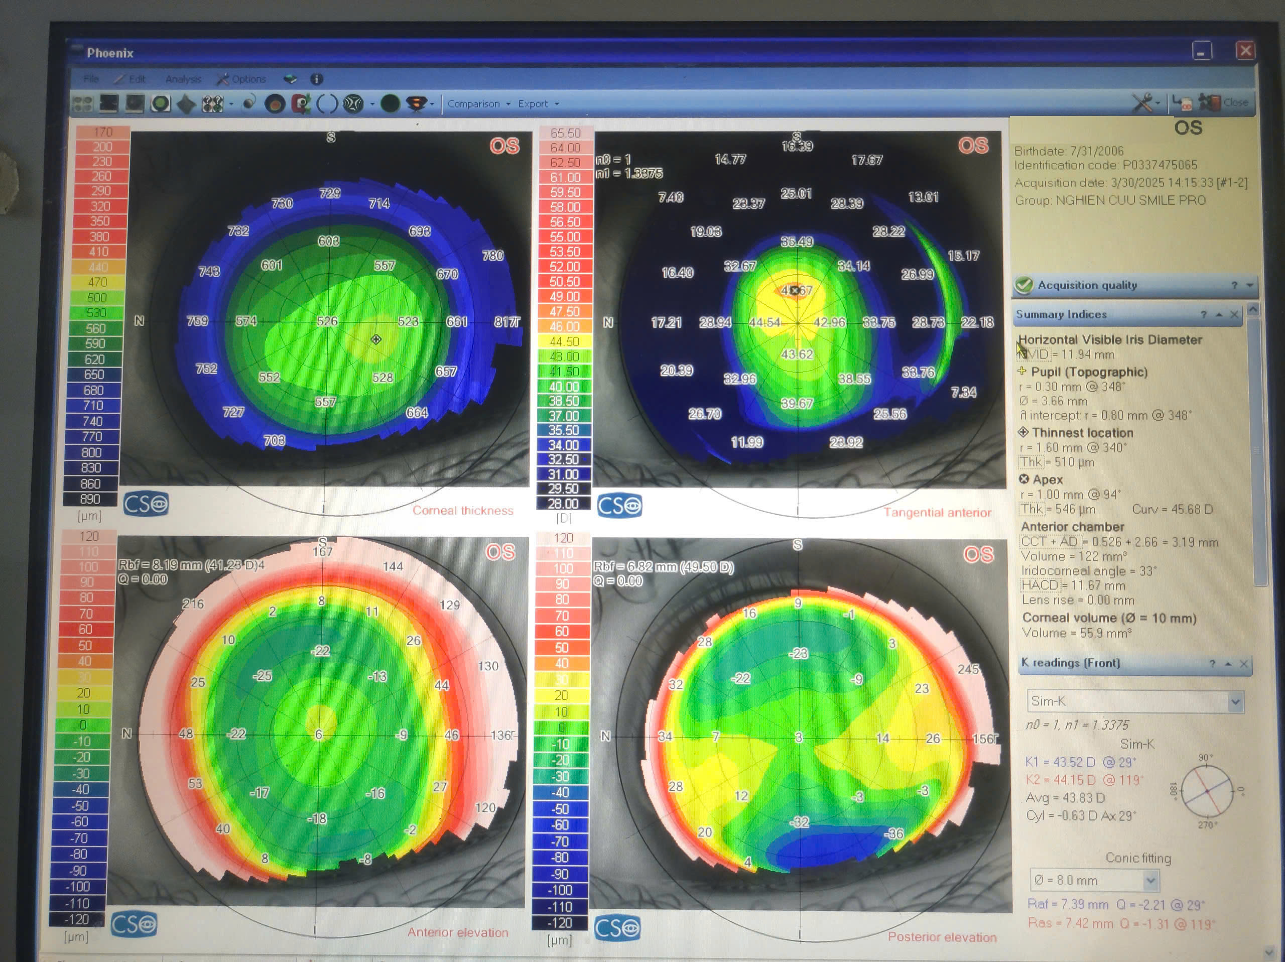Click the red camera acquisition icon
This screenshot has width=1285, height=962.
pos(301,104)
